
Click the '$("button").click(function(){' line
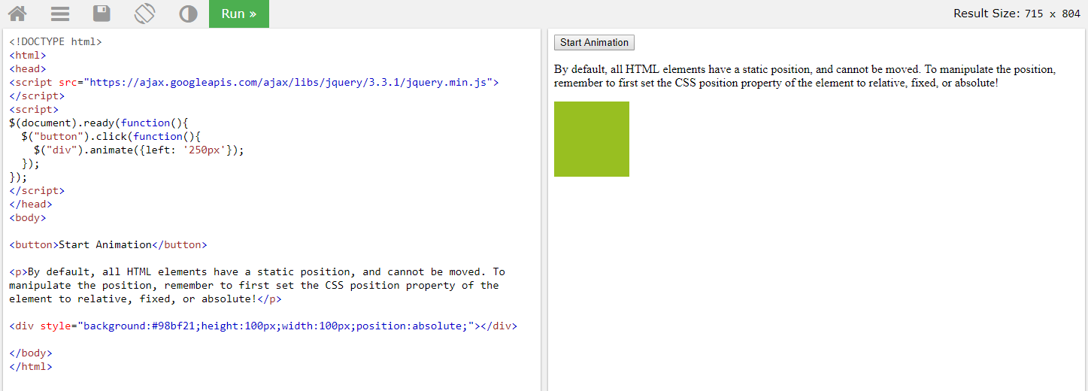click(111, 137)
